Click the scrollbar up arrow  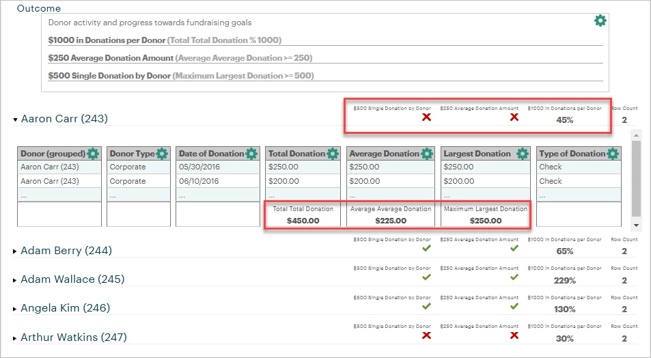636,135
